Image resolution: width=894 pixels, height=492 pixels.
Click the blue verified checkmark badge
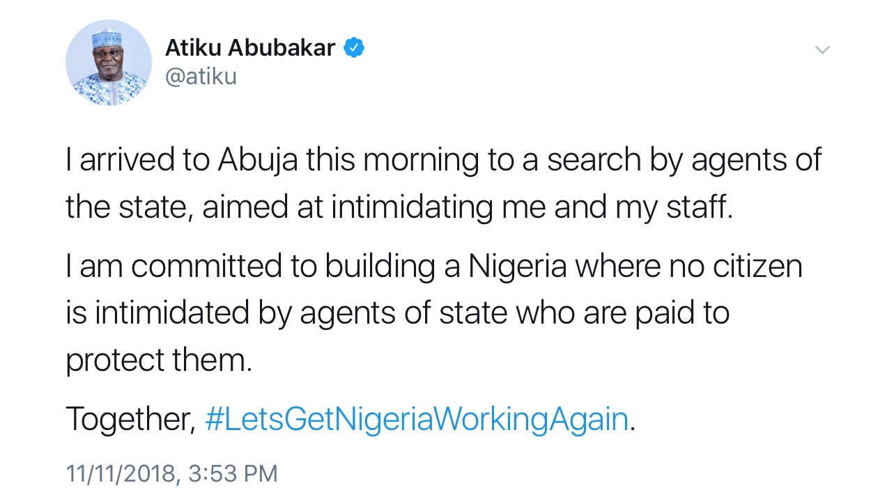(x=355, y=48)
